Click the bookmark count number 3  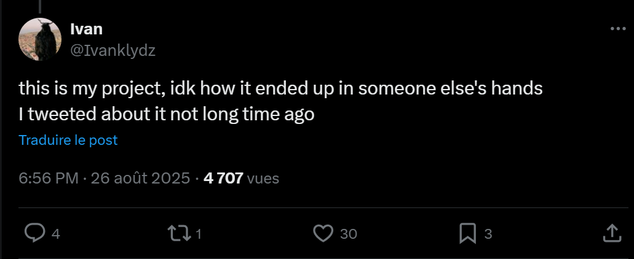coord(488,233)
